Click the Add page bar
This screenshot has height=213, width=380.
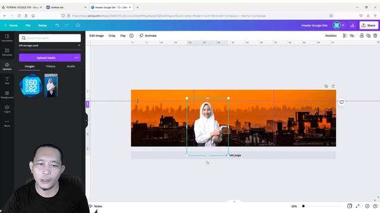point(233,155)
